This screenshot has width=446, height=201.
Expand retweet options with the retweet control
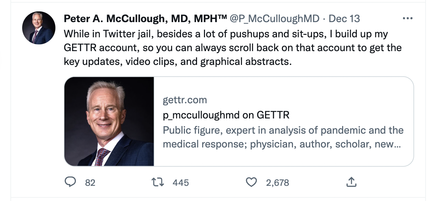pos(158,182)
